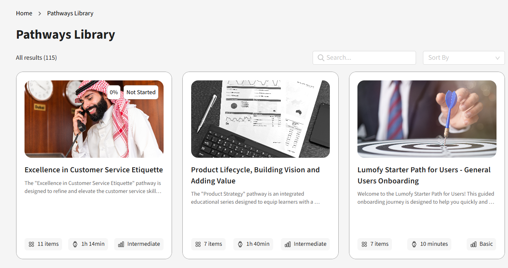Viewport: 508px width, 268px height.
Task: Click the clock icon beside 1h 14min
Action: pos(75,244)
